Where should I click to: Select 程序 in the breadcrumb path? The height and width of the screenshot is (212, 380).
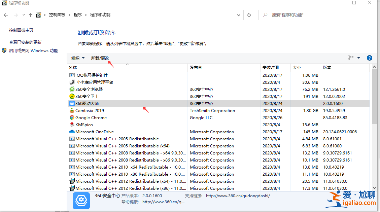[77, 15]
